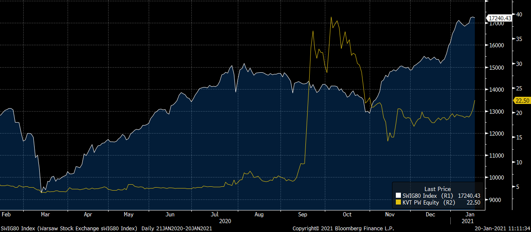Select the KVT PW Equity legend label
Viewport: 531px width, 232px height.
(420, 202)
